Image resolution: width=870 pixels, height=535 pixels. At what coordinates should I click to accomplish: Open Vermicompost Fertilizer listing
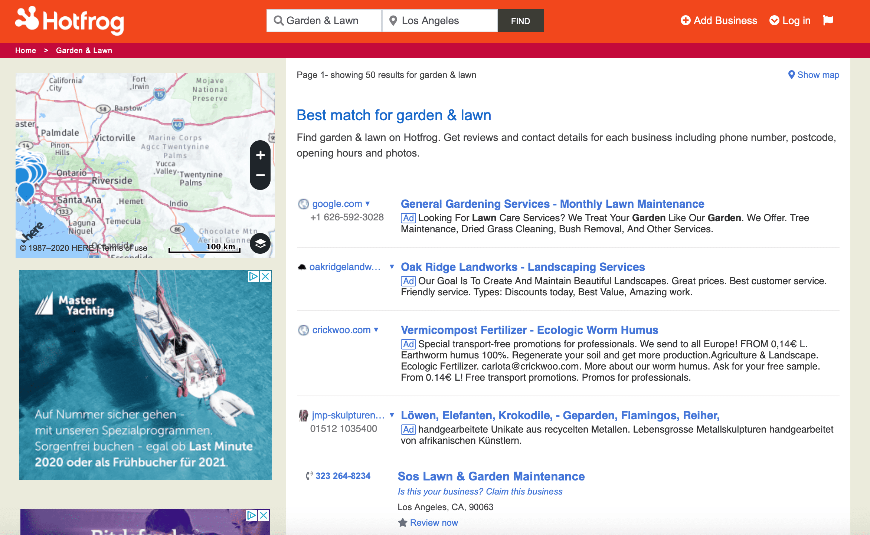(529, 330)
